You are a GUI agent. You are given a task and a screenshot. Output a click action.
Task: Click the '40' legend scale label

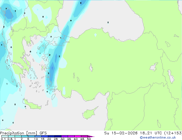click(x=75, y=139)
